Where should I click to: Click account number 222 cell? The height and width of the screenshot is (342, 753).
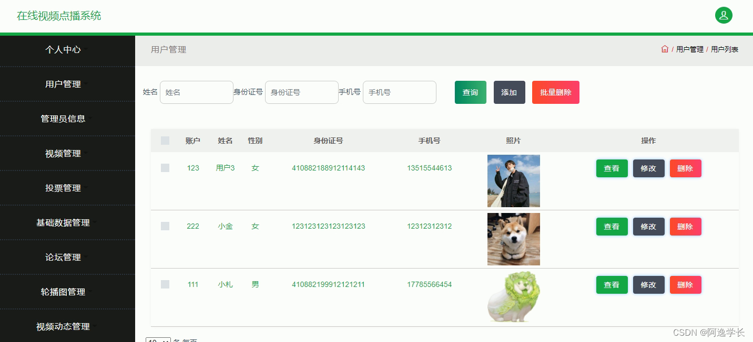(x=193, y=226)
